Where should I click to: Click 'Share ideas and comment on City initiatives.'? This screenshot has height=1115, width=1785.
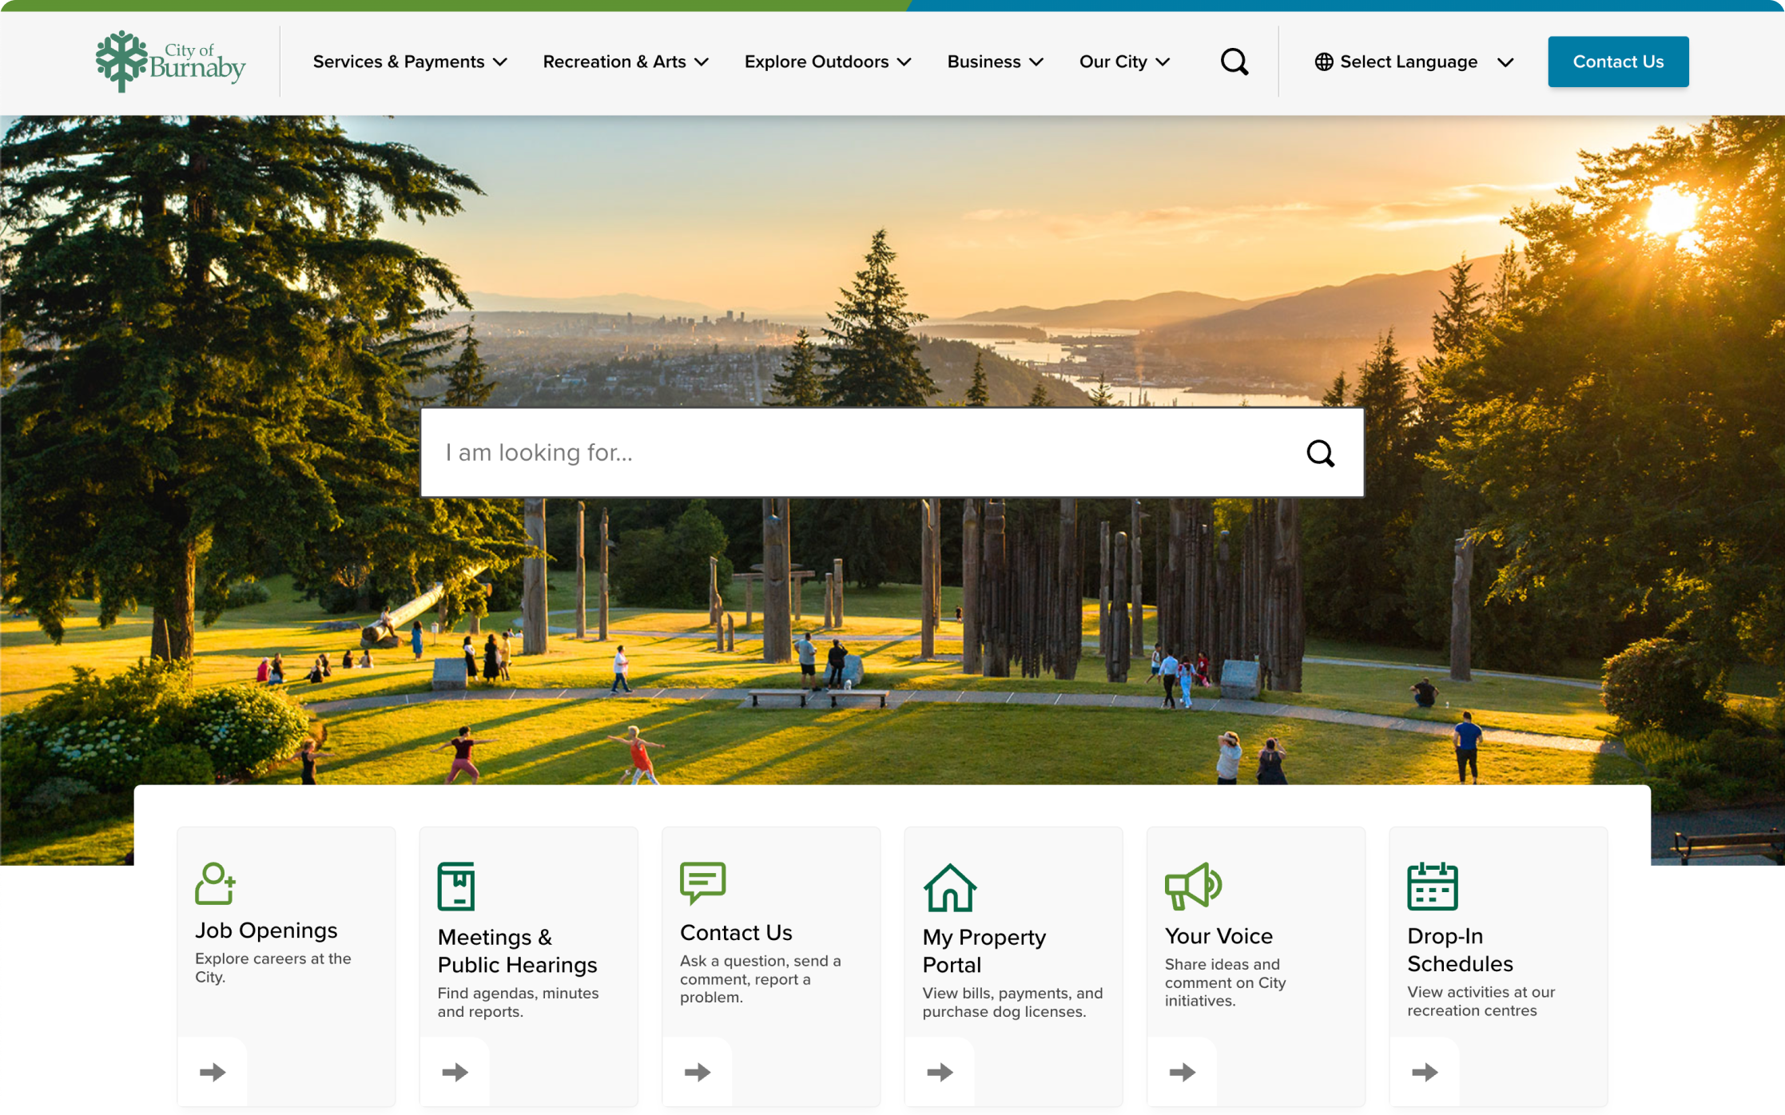[1225, 982]
